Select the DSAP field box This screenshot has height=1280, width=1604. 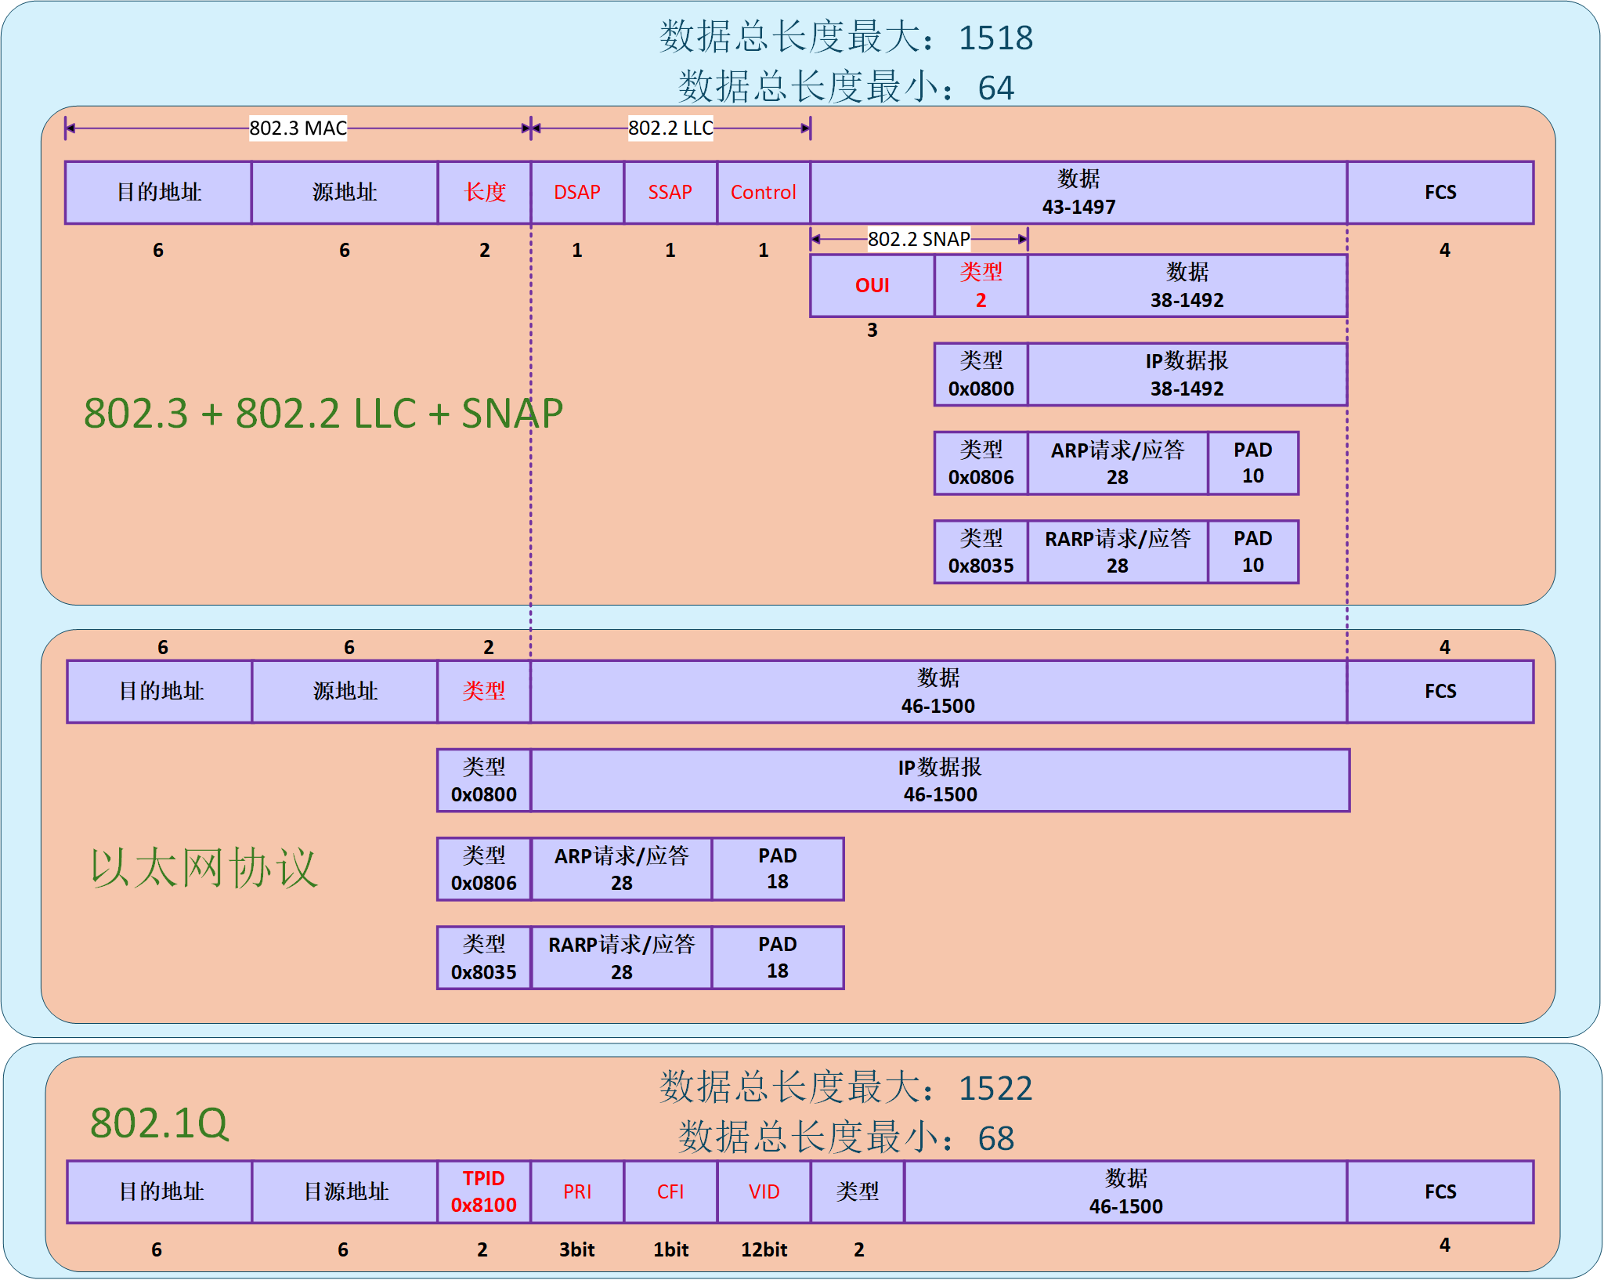click(577, 192)
